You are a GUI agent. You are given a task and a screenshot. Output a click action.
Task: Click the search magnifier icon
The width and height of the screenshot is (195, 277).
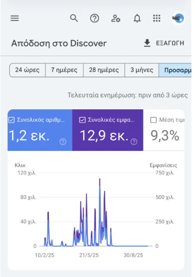pyautogui.click(x=74, y=18)
